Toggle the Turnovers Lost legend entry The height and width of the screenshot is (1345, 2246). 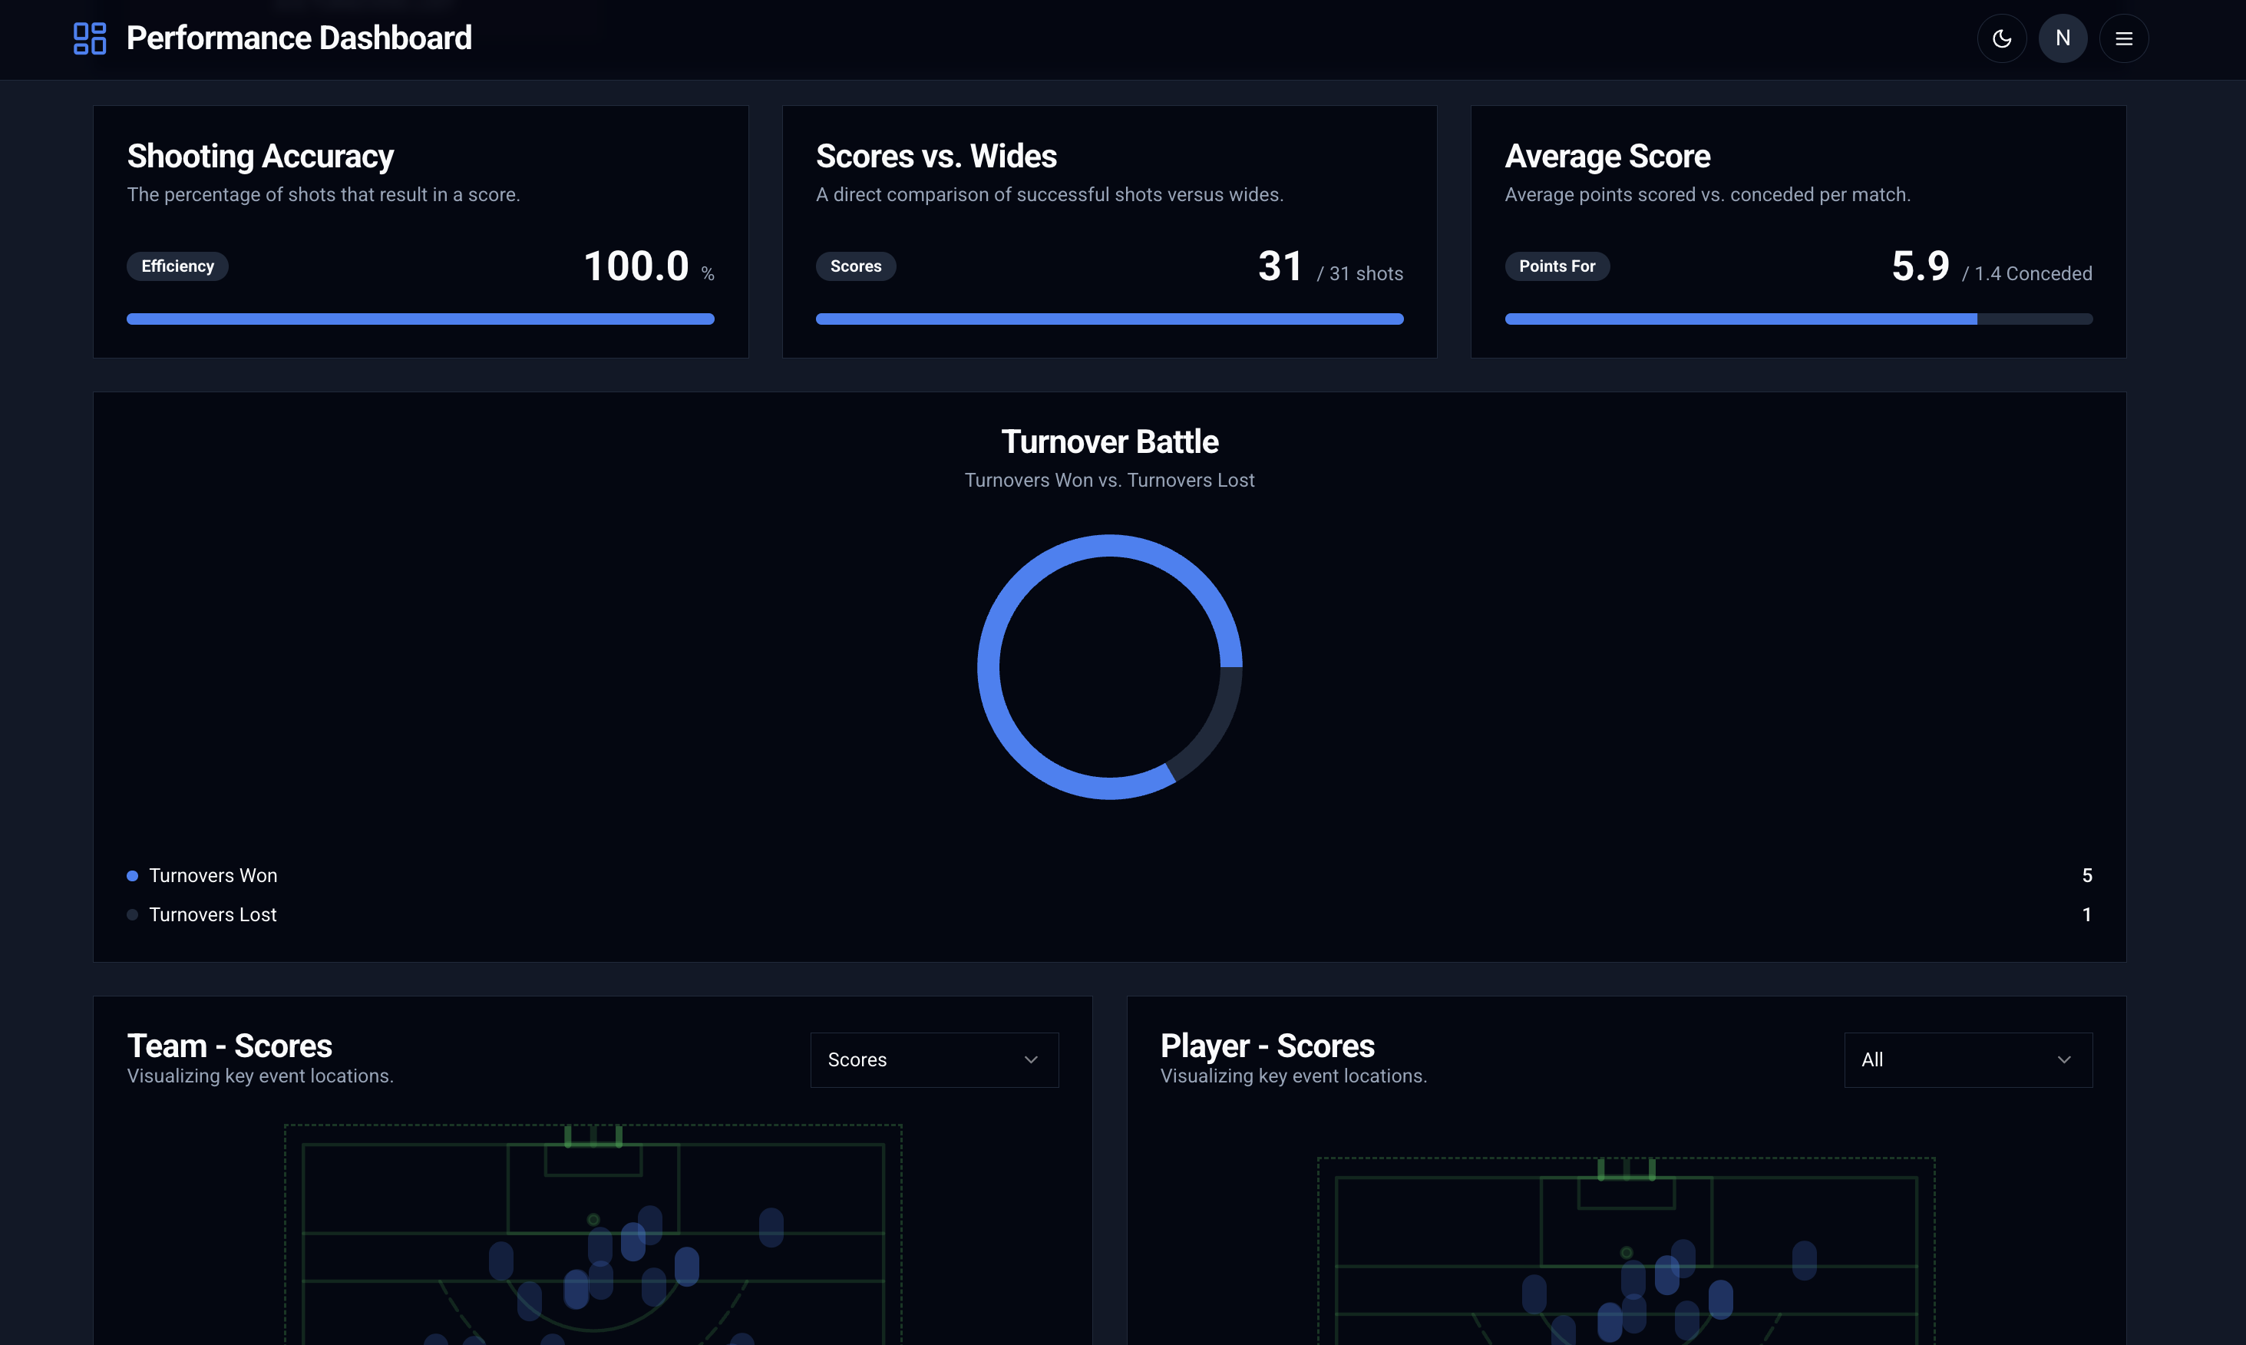(212, 914)
